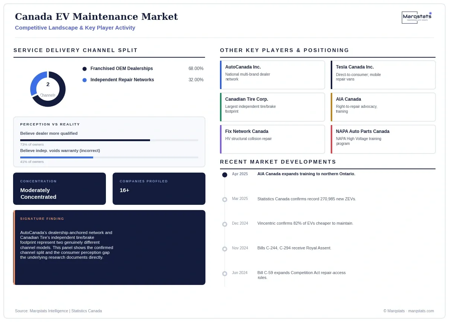Viewport: 449px width, 322px height.
Task: Click the donut chart showing 2 Channels
Action: pos(48,89)
